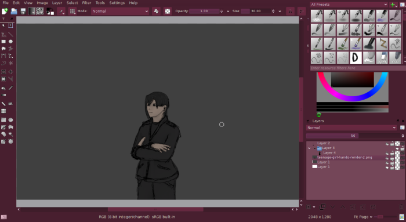Select the Rectangle tool in toolbox

3,41
